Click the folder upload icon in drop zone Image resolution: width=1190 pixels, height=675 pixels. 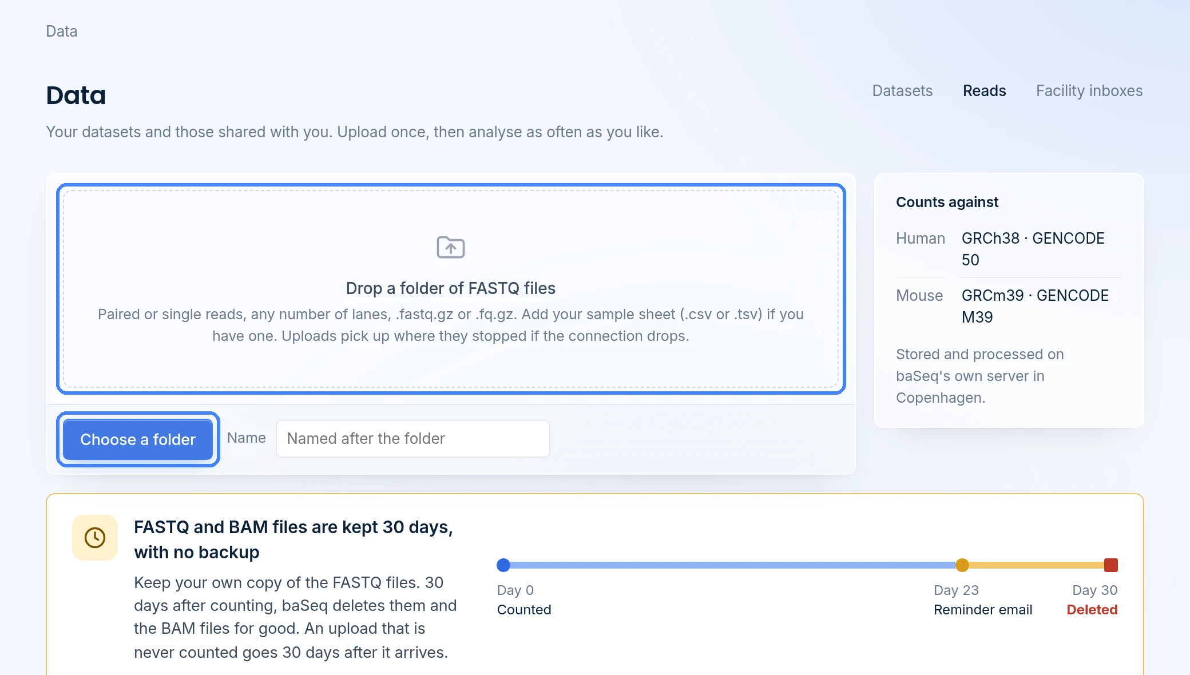coord(451,247)
